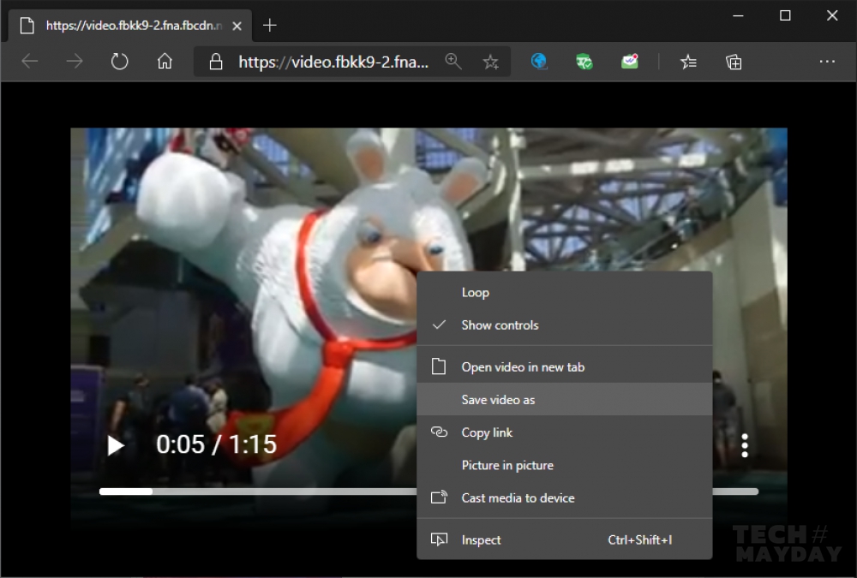The image size is (857, 578).
Task: Add page to favorites with the star icon
Action: (x=491, y=62)
